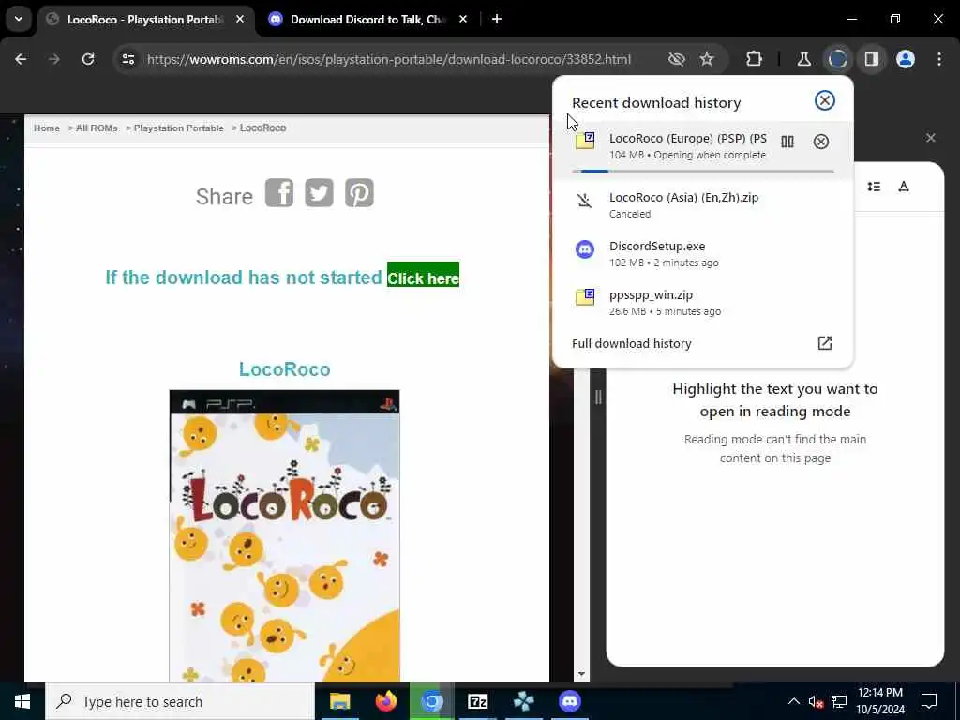Cancel the LocoRoco (Europe) download

[x=821, y=142]
